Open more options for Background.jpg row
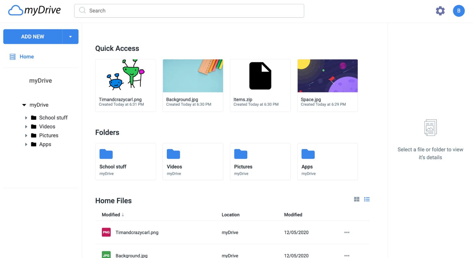473x258 pixels. [x=347, y=255]
